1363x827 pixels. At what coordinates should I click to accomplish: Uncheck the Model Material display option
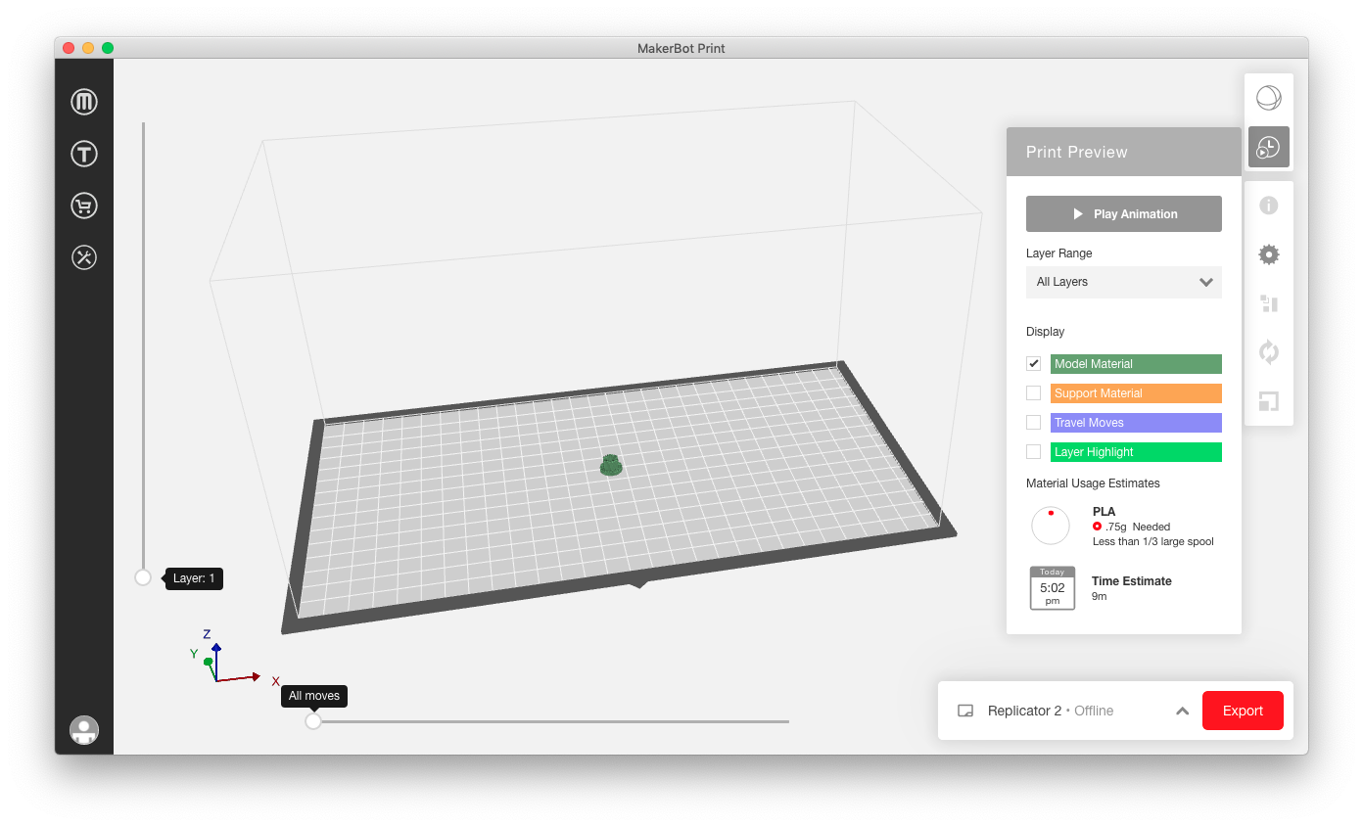click(1033, 363)
